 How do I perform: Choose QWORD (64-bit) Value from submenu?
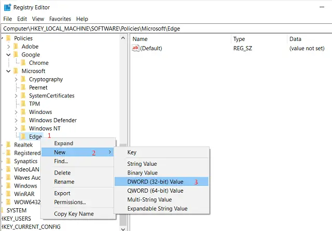(161, 191)
